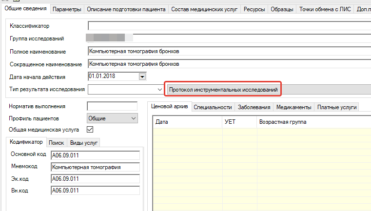Expand the Тип результата исследования dropdown
Image resolution: width=371 pixels, height=211 pixels.
click(160, 90)
